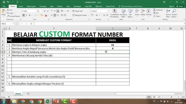Toggle Wrap Text
Image resolution: width=186 pixels, height=104 pixels.
[x=77, y=11]
